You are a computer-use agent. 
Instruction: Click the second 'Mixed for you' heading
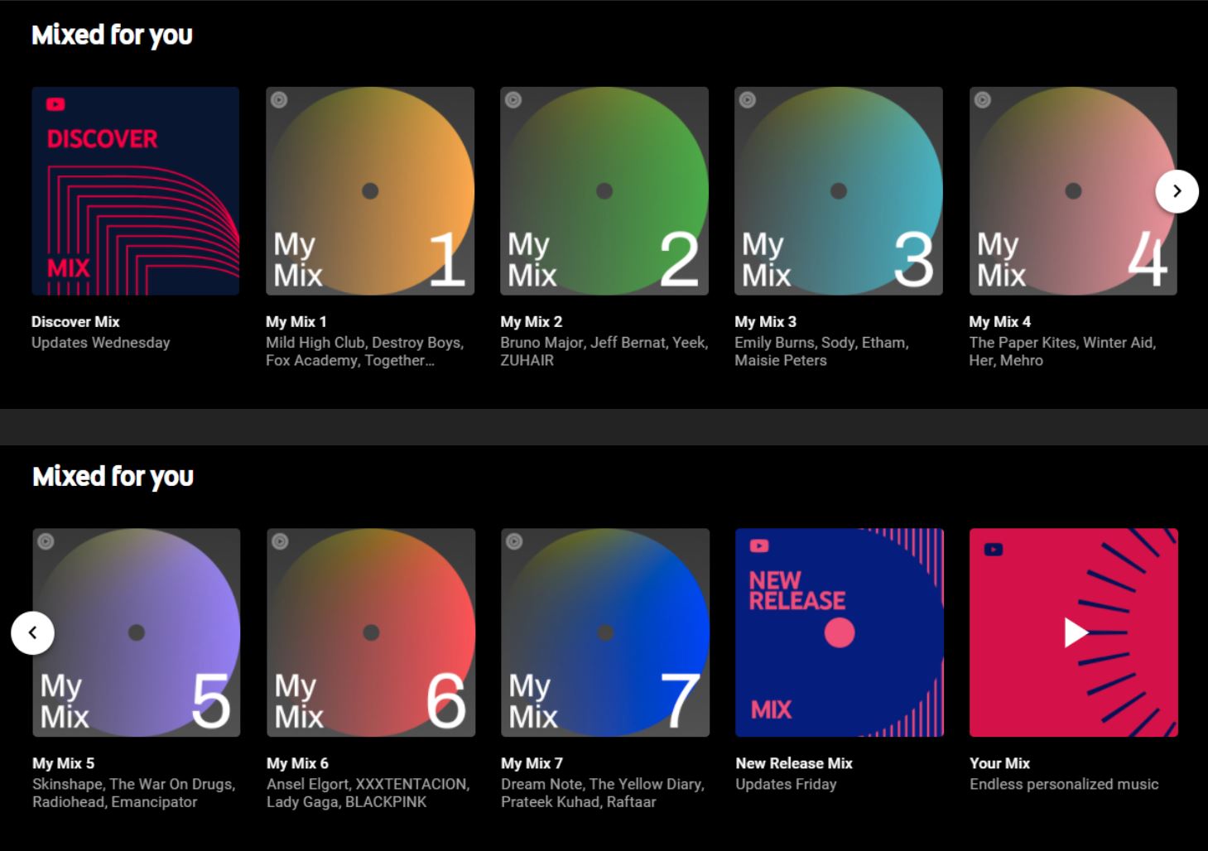tap(113, 476)
